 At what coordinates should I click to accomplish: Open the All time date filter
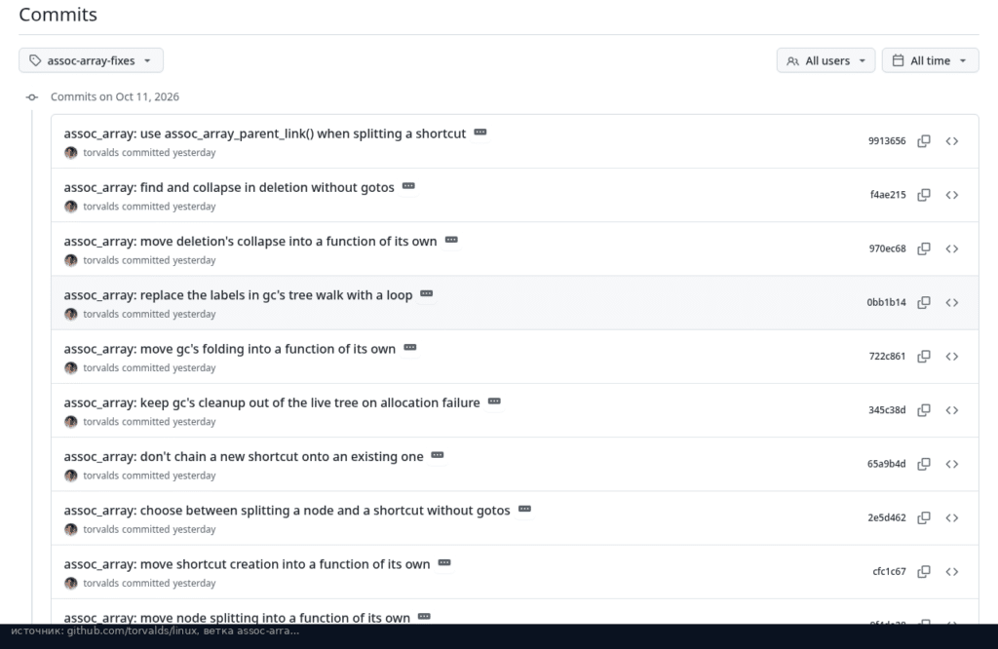[930, 60]
